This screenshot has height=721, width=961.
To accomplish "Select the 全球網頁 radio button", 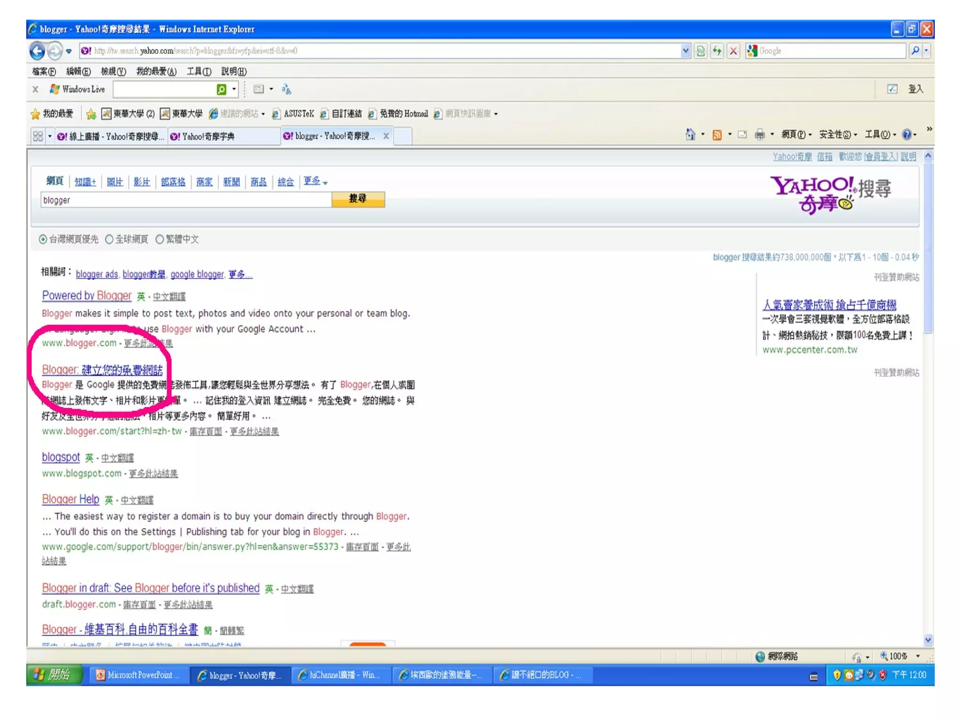I will 109,239.
